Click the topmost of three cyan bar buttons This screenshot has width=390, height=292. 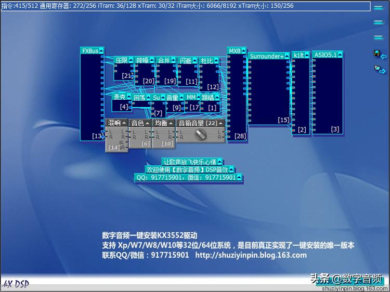379,8
